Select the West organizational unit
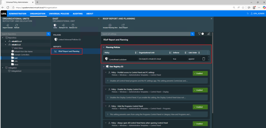The width and height of the screenshot is (266, 128). (16, 65)
